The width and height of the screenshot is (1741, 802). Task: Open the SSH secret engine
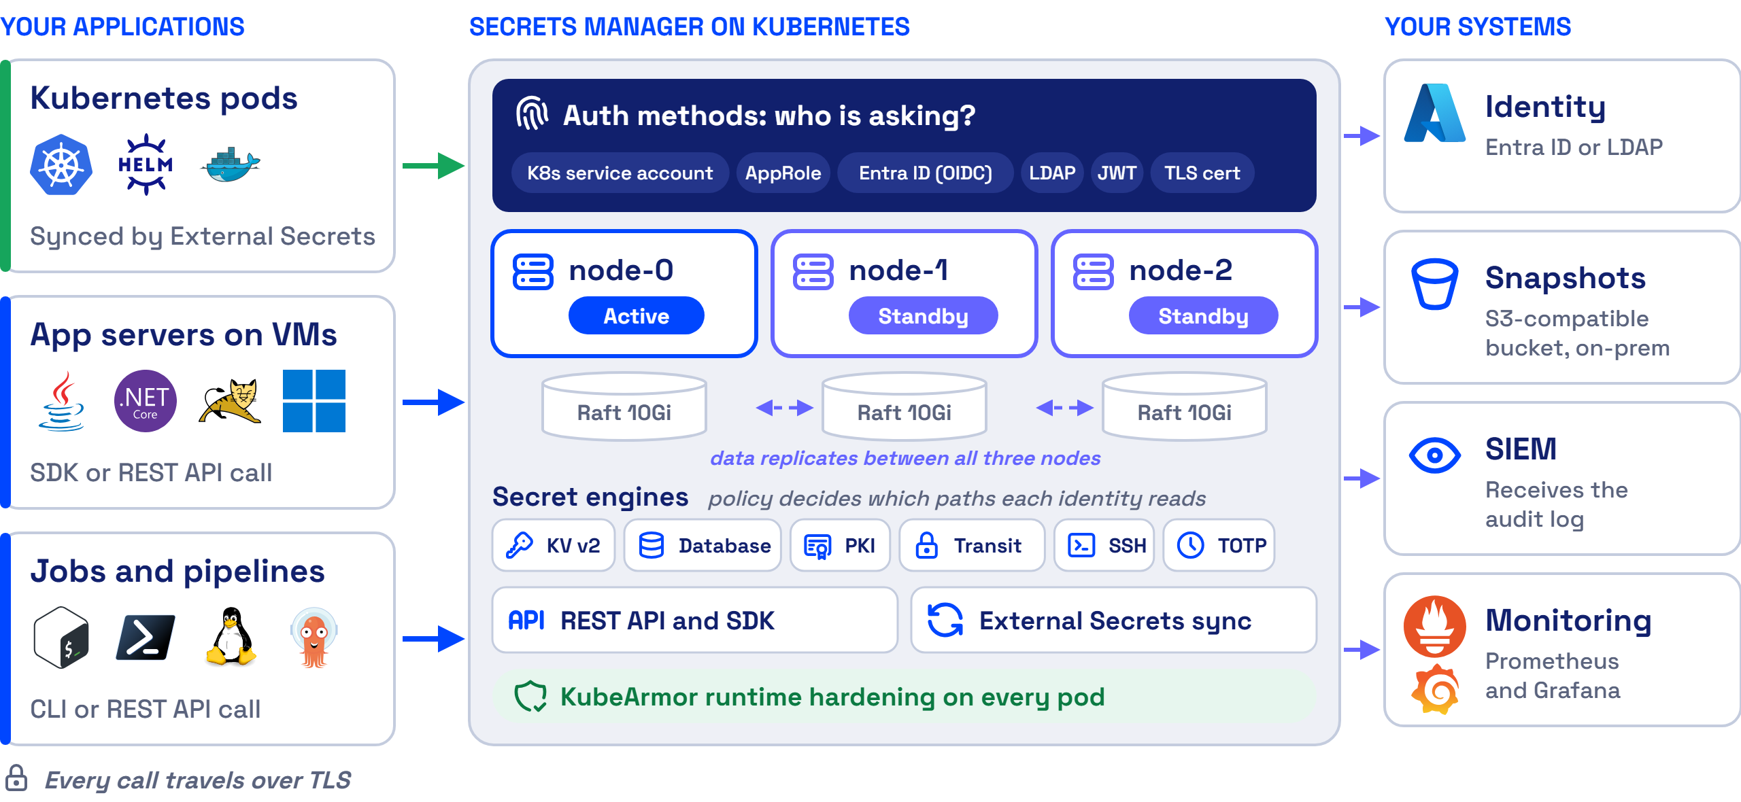1104,545
